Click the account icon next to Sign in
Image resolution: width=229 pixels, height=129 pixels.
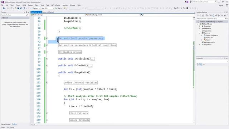[227, 5]
